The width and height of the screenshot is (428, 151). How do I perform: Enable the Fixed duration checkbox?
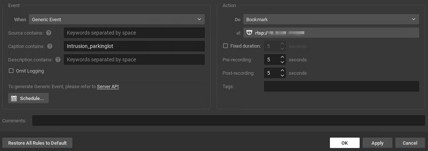[x=225, y=46]
